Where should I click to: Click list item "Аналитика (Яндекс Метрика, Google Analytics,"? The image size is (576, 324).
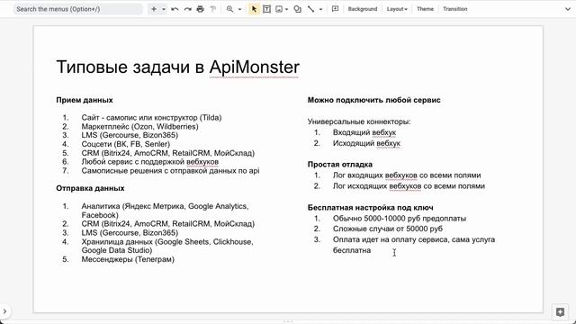click(x=165, y=206)
